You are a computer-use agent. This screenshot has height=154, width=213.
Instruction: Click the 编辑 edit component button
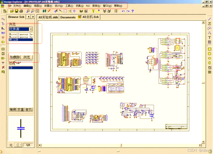(x=13, y=109)
